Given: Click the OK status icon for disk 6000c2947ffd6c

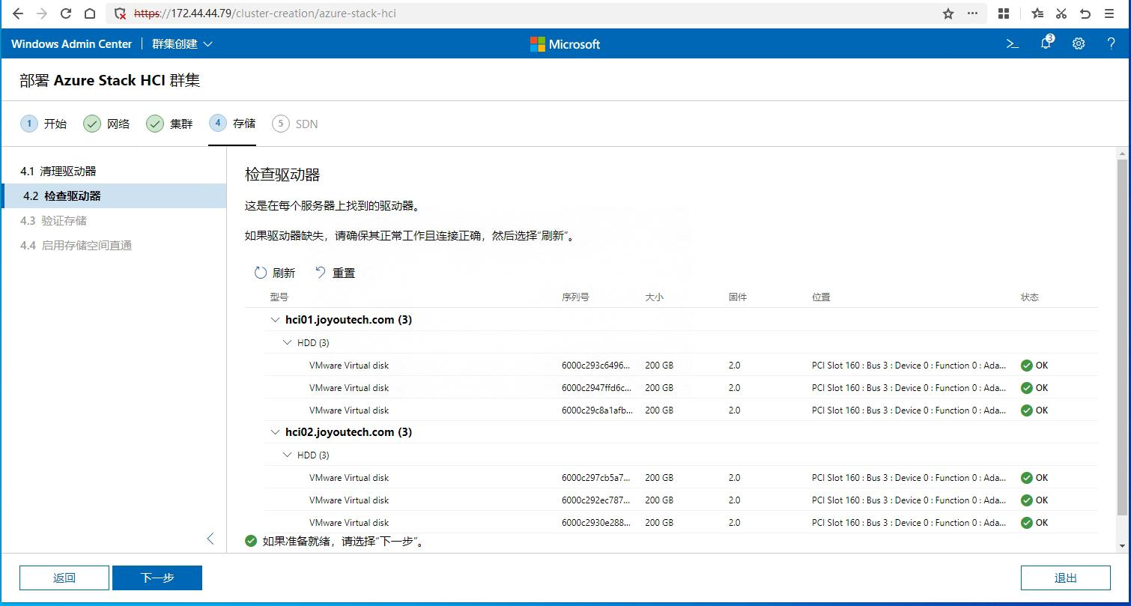Looking at the screenshot, I should point(1027,388).
